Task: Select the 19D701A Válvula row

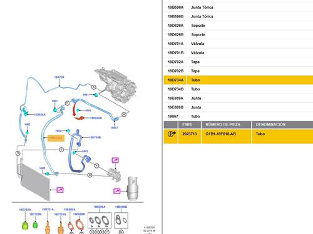Action: pyautogui.click(x=238, y=44)
